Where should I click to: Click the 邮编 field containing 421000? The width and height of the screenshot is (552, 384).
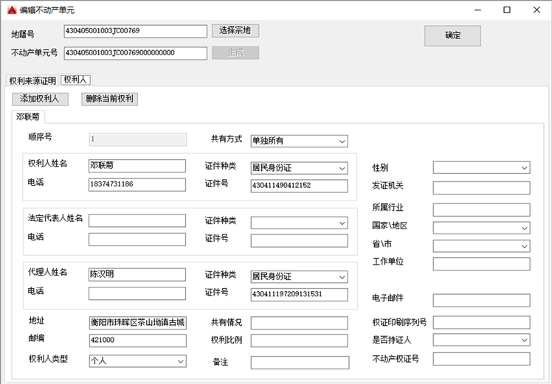click(x=137, y=341)
